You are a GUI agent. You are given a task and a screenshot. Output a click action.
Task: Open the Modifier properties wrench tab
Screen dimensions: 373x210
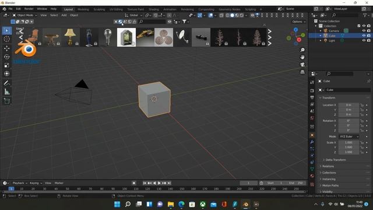pos(312,142)
